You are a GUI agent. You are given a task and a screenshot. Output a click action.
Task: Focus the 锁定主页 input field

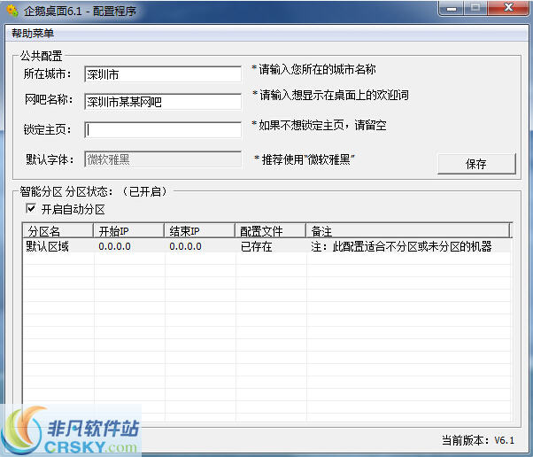coord(163,130)
